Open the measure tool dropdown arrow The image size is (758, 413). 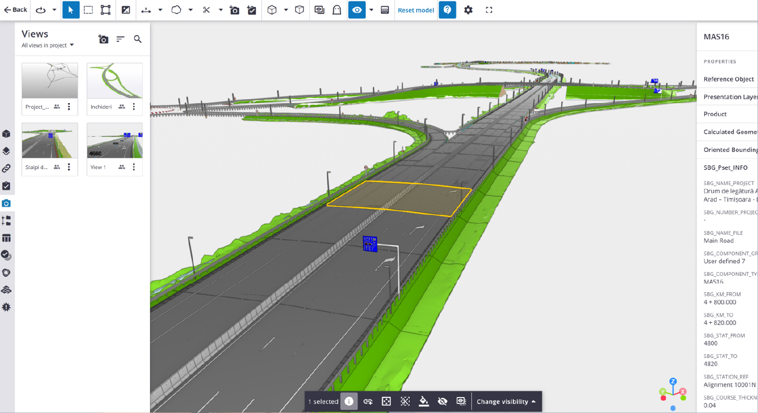pyautogui.click(x=160, y=10)
